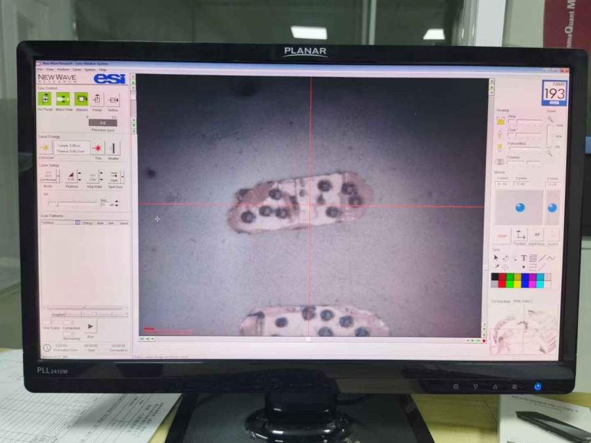Click the Purge gas control icon
This screenshot has height=443, width=591.
(97, 100)
